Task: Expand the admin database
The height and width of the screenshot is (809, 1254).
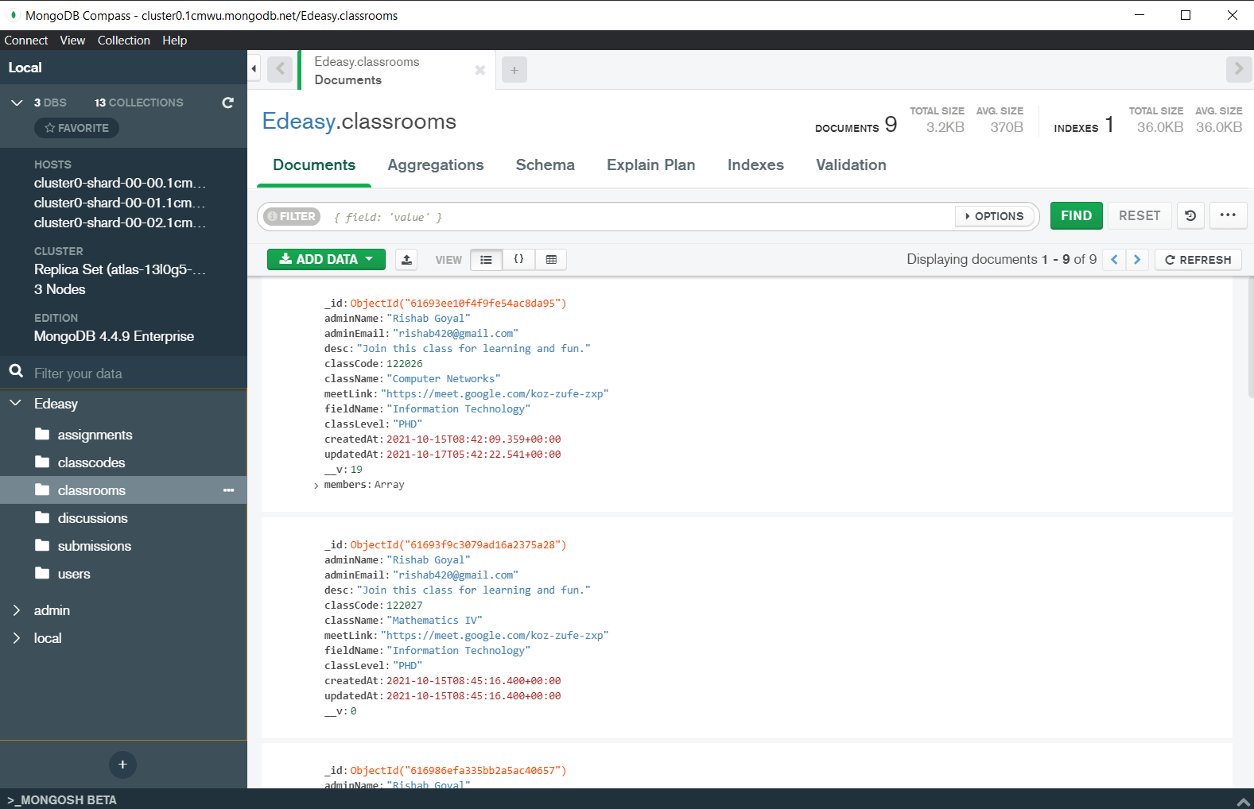Action: (16, 610)
